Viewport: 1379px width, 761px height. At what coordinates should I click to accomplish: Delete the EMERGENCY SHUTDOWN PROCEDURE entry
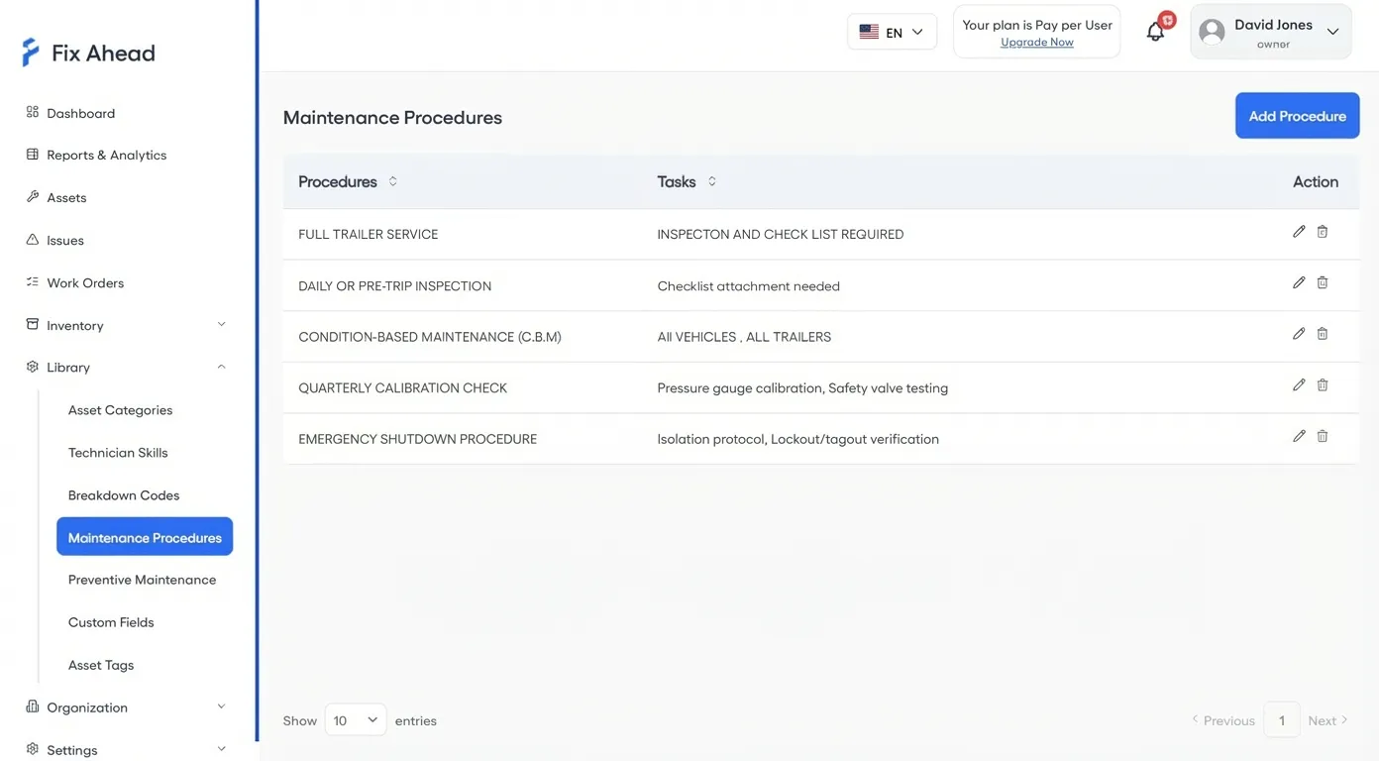point(1322,435)
